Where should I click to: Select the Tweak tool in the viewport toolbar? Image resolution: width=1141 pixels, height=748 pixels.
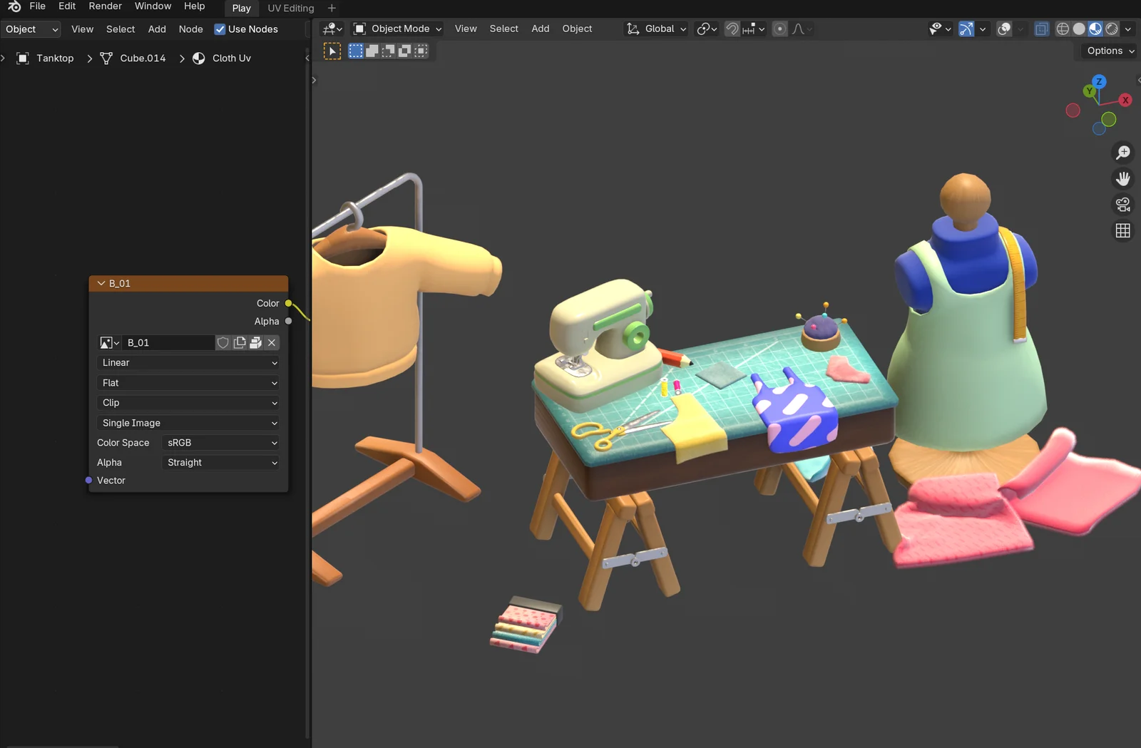[332, 51]
